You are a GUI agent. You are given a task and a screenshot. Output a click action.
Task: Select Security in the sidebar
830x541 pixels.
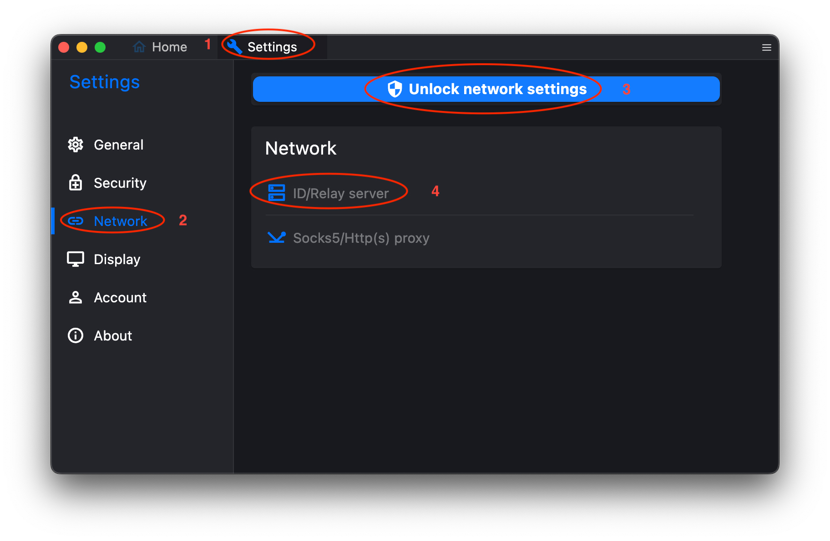click(120, 183)
